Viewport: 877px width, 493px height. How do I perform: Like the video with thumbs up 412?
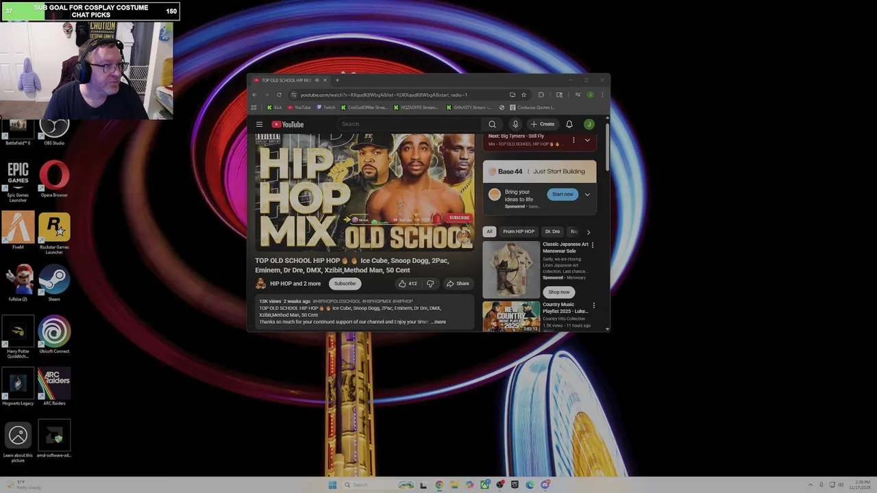pyautogui.click(x=408, y=283)
